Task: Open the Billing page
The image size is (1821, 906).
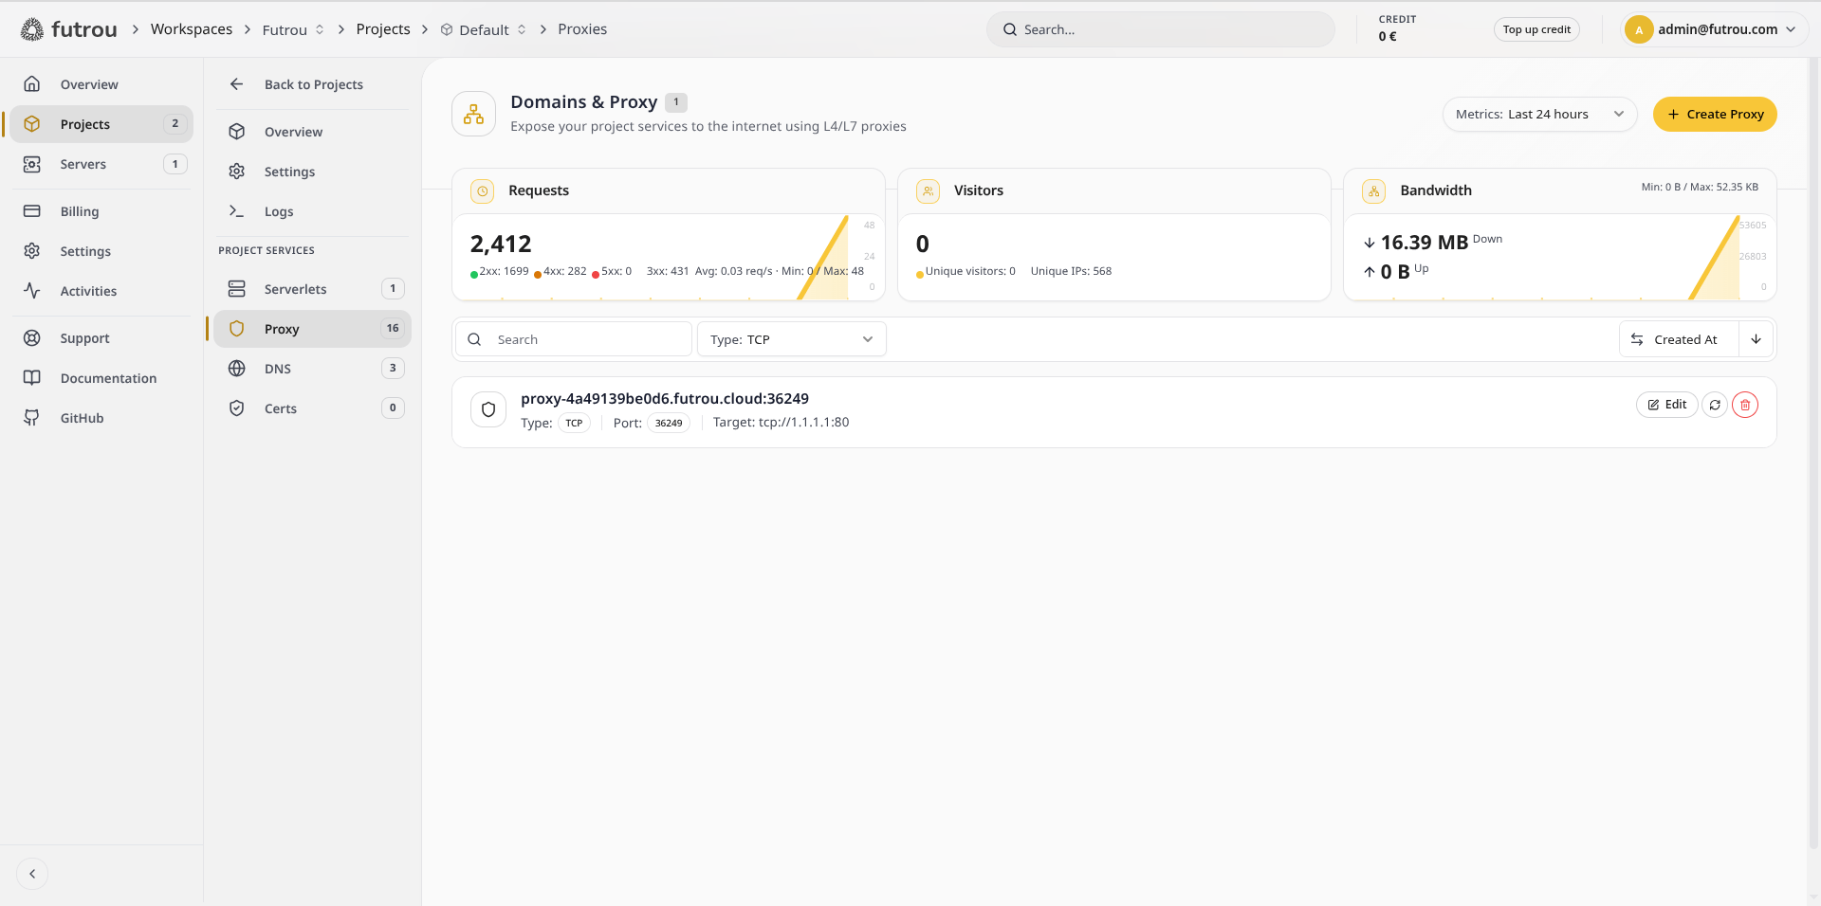Action: (101, 211)
